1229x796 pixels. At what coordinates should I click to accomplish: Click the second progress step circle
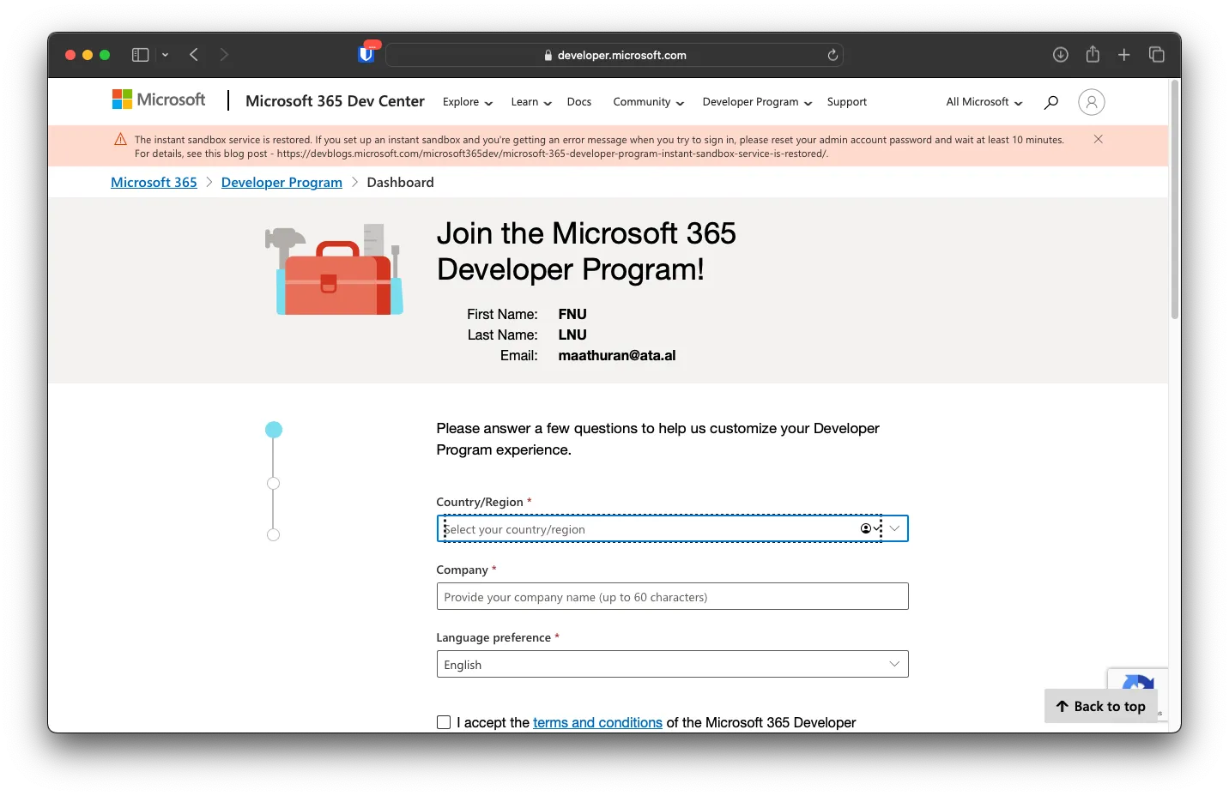[274, 484]
